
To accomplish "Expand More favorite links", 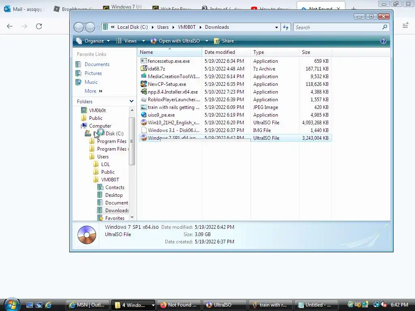I will click(94, 91).
